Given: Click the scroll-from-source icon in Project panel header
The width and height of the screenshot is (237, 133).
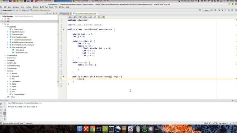Looking at the screenshot, I should pyautogui.click(x=47, y=13).
